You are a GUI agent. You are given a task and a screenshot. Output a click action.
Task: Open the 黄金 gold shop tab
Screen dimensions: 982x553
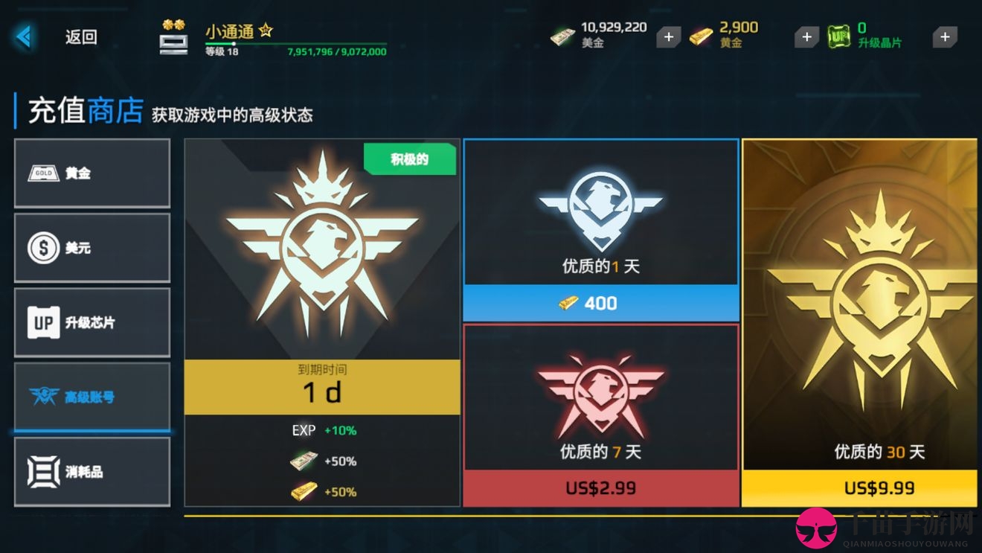92,173
